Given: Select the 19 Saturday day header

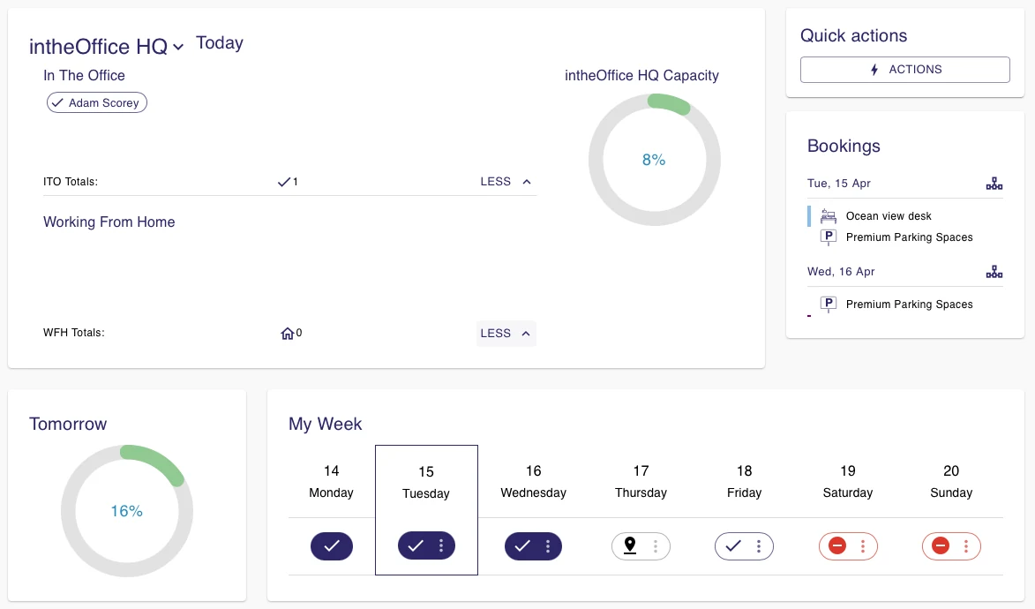Looking at the screenshot, I should tap(848, 482).
